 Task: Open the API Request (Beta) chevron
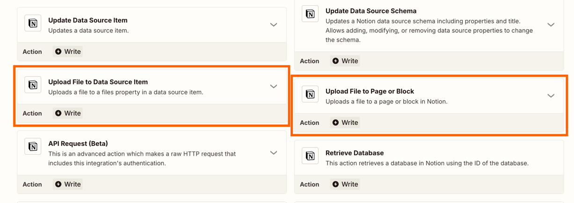[274, 153]
